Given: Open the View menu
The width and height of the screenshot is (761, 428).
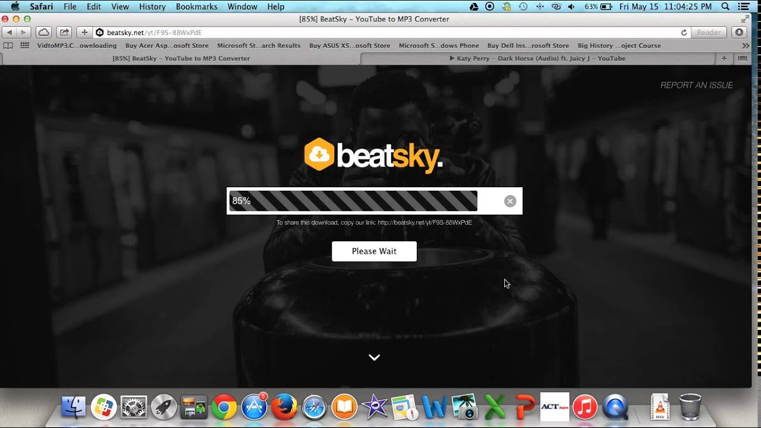Looking at the screenshot, I should 120,7.
